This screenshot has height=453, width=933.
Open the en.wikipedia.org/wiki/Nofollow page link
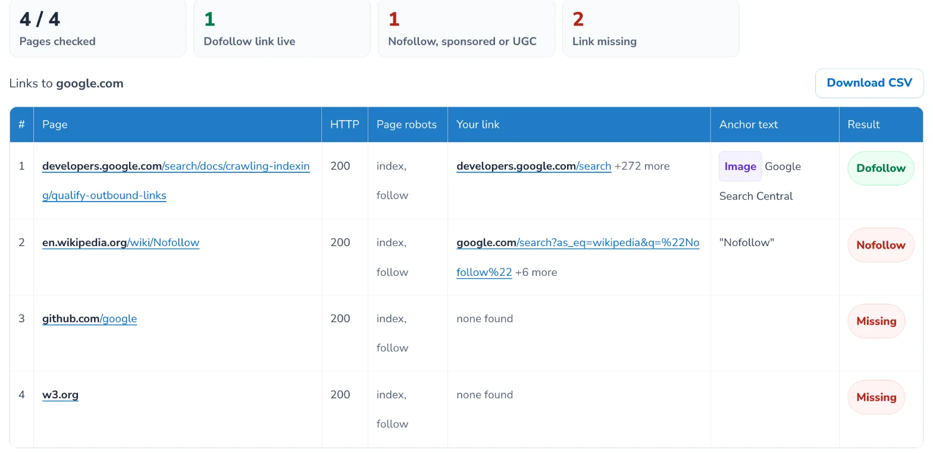[x=121, y=243]
